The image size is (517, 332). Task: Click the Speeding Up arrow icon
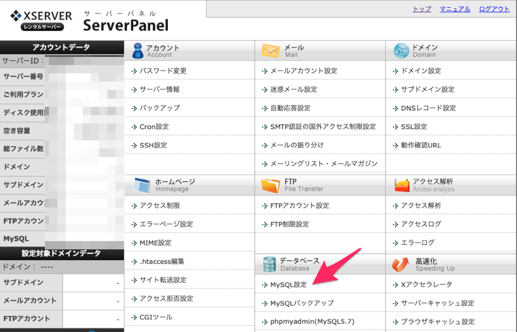point(400,265)
